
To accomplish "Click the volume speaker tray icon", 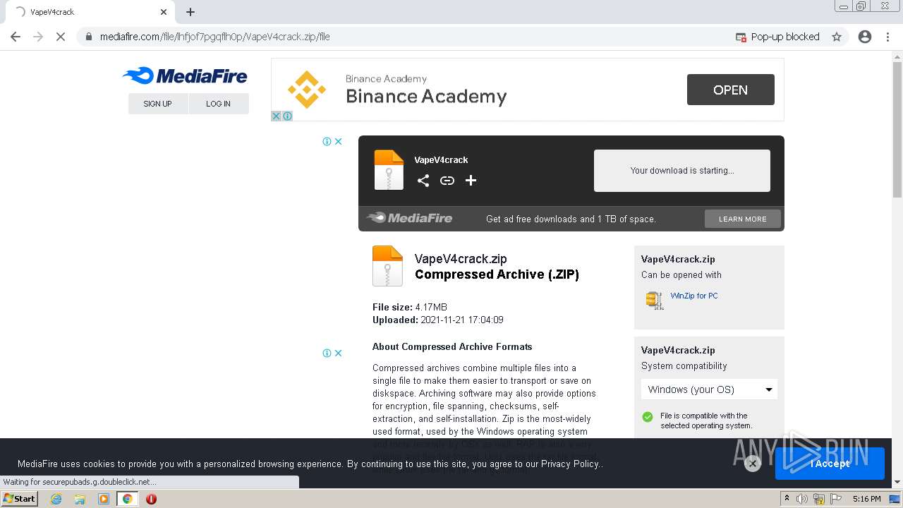I will click(x=802, y=499).
